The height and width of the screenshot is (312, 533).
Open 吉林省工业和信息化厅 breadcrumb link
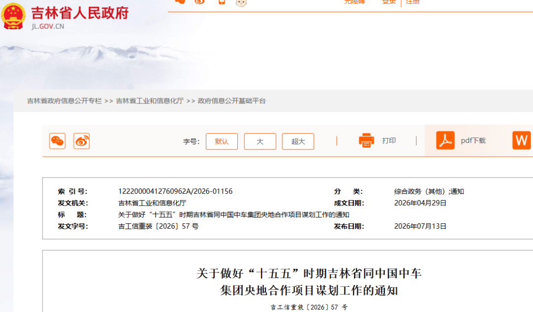(150, 101)
